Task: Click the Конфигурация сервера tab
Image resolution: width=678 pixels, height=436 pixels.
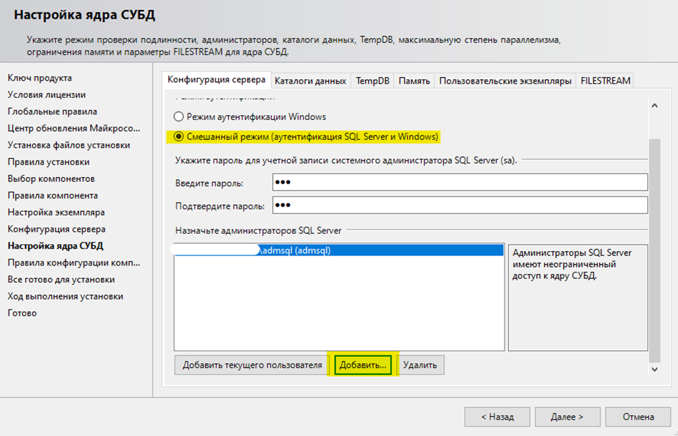Action: point(217,80)
